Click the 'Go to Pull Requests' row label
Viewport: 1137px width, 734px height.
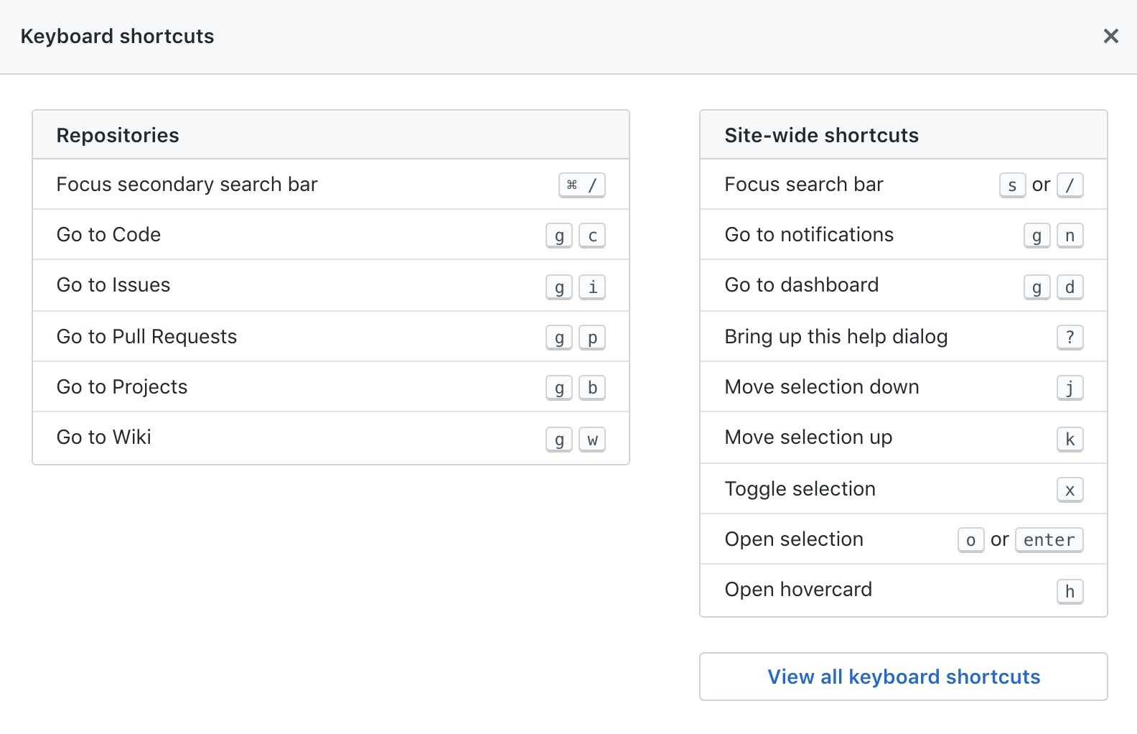pyautogui.click(x=146, y=336)
